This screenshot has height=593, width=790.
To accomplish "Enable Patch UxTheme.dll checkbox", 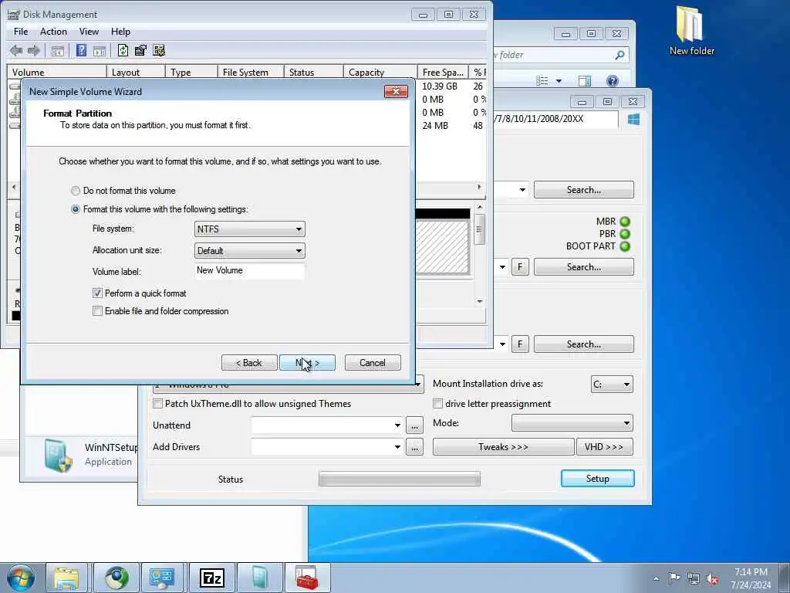I will 157,403.
